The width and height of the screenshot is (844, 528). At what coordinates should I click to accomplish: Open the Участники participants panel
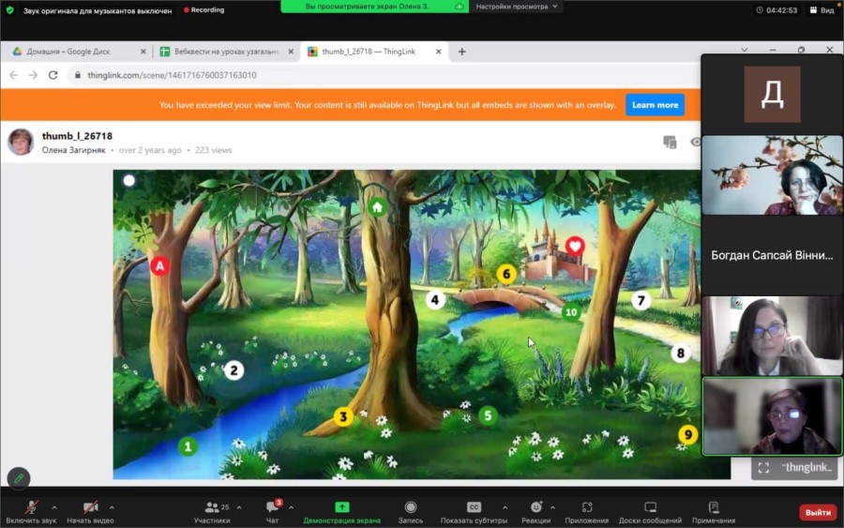coord(212,512)
